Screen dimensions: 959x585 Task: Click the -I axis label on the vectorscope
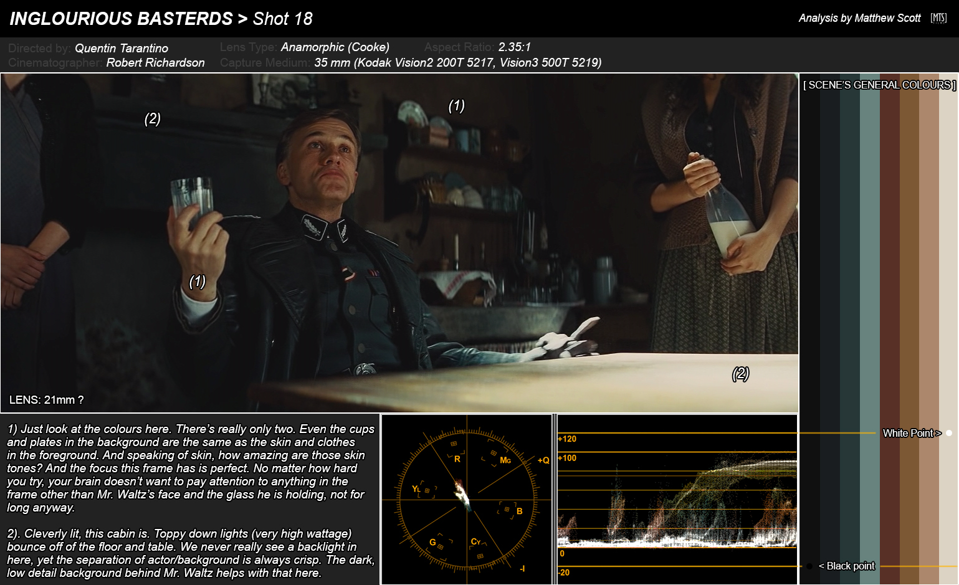[x=522, y=568]
